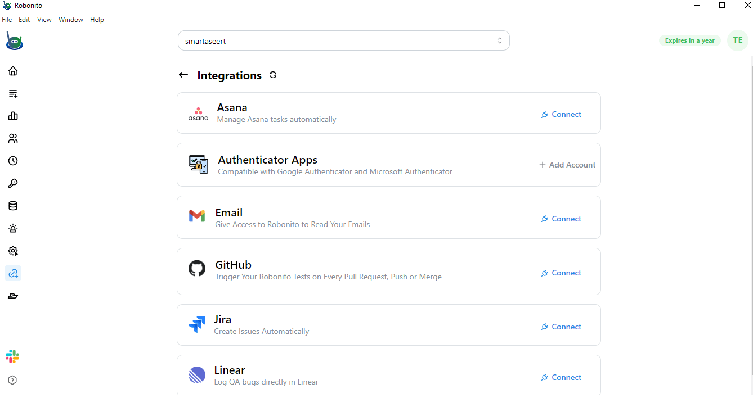Connect the Linear integration
The width and height of the screenshot is (753, 398).
click(561, 377)
